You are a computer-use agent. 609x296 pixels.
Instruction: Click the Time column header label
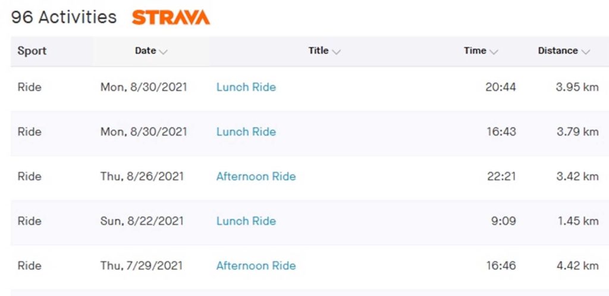click(475, 51)
